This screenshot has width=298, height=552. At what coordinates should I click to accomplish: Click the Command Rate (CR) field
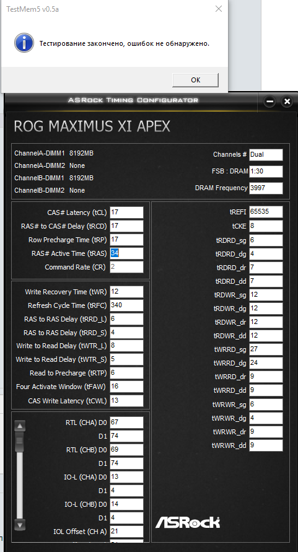click(x=126, y=267)
